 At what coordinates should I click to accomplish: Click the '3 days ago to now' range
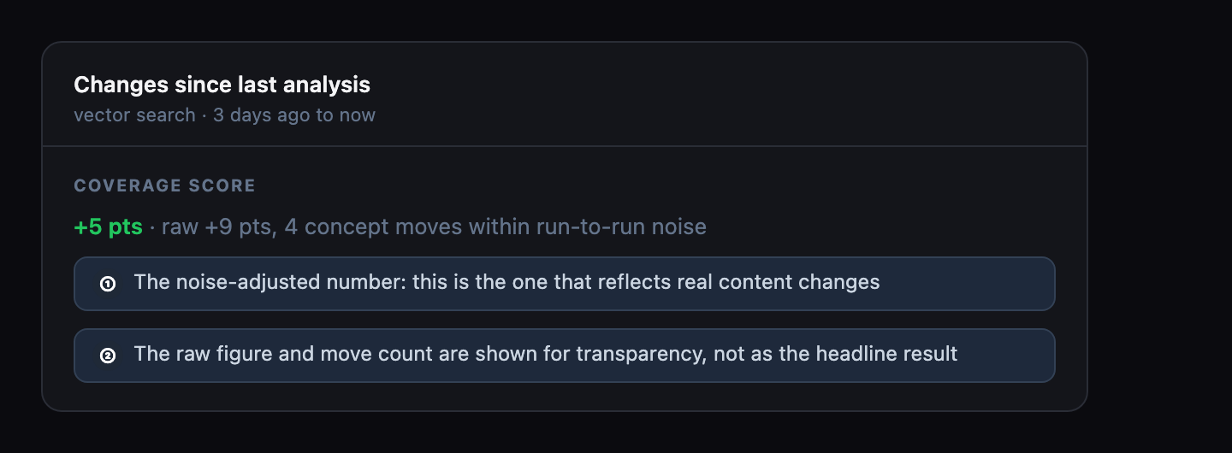[294, 115]
